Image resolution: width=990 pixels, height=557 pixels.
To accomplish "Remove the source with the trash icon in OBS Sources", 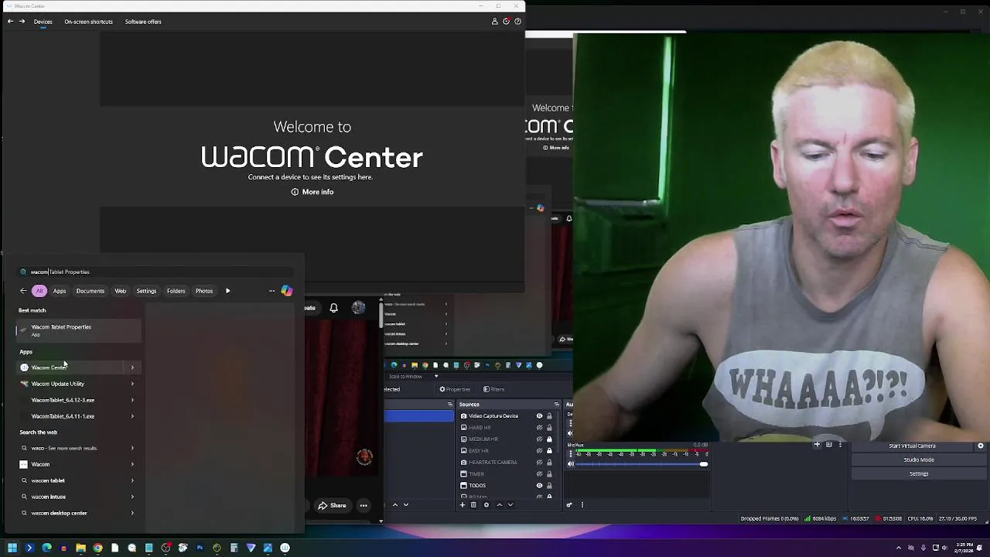I will (x=473, y=504).
